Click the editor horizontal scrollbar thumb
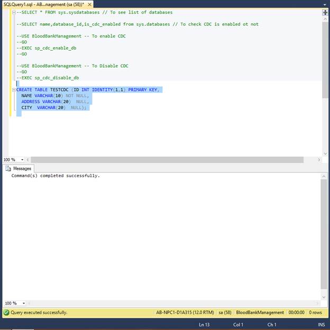The image size is (330, 330). 167,160
